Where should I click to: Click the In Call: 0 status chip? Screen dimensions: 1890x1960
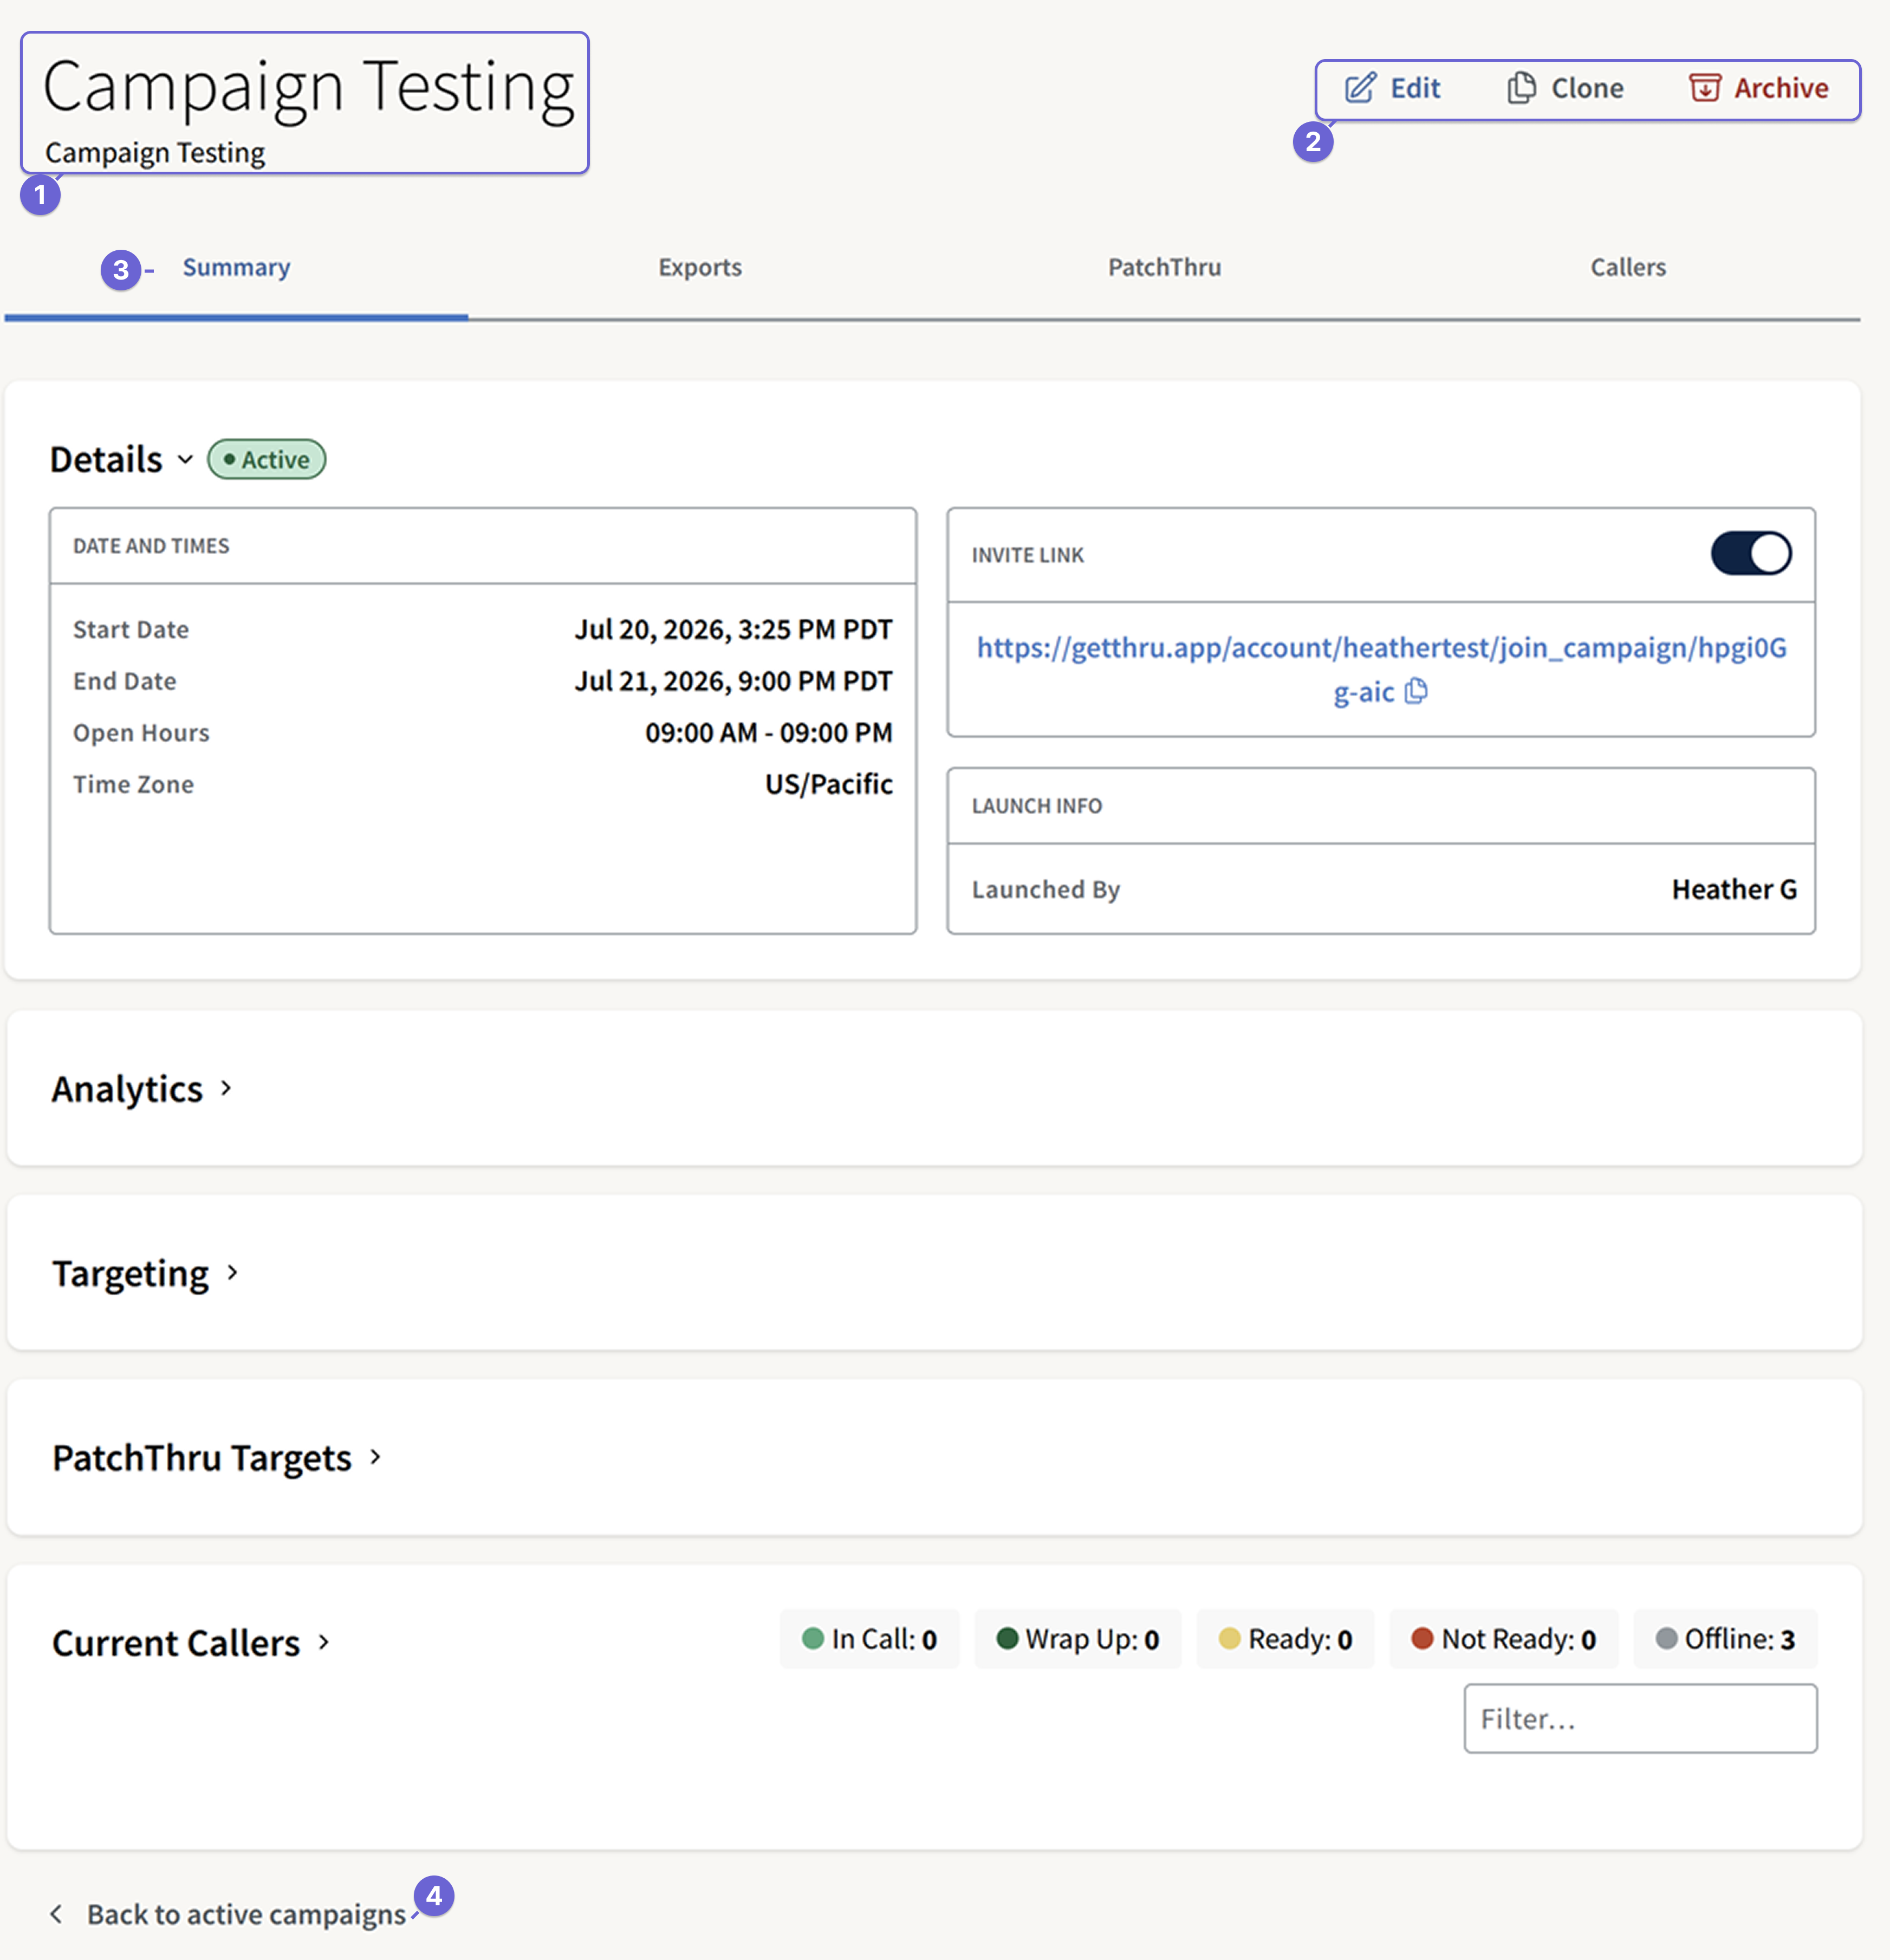(869, 1639)
